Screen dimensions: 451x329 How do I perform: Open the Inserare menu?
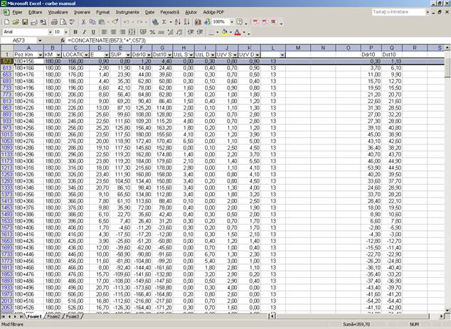81,12
